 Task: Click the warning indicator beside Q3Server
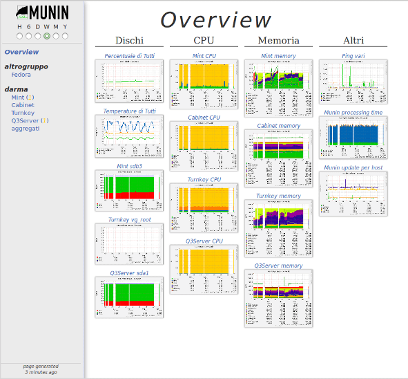pos(44,121)
